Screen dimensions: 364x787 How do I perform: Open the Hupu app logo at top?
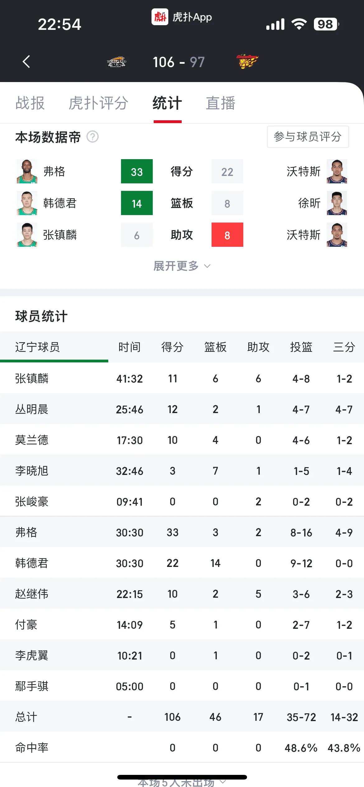click(160, 17)
